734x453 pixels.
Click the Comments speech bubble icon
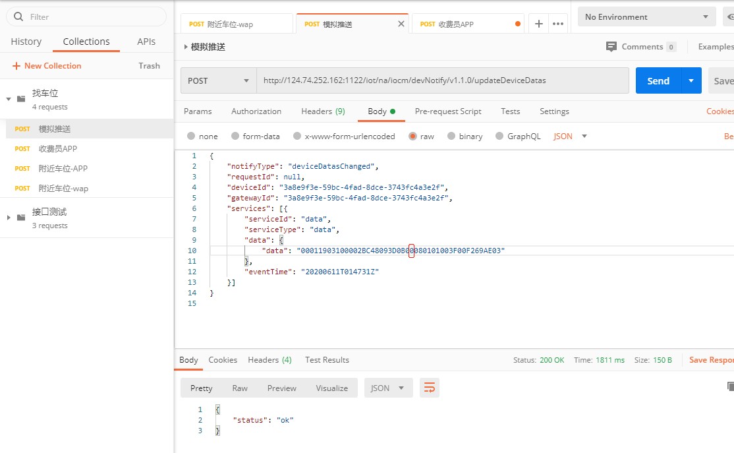pyautogui.click(x=611, y=47)
